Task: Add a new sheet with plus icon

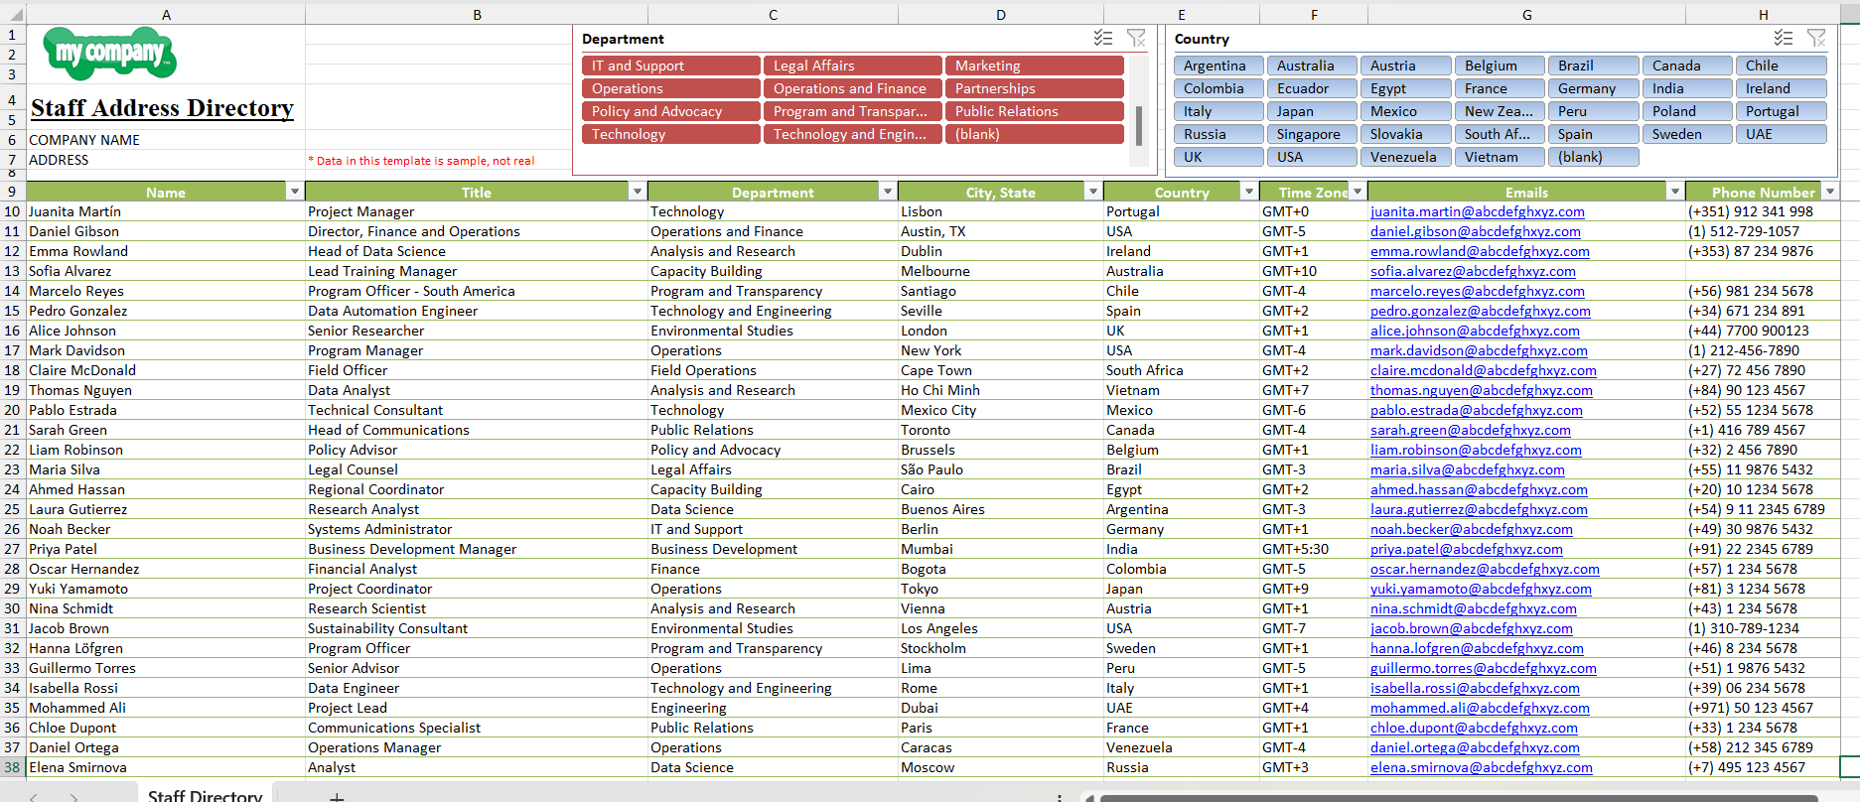Action: tap(337, 796)
